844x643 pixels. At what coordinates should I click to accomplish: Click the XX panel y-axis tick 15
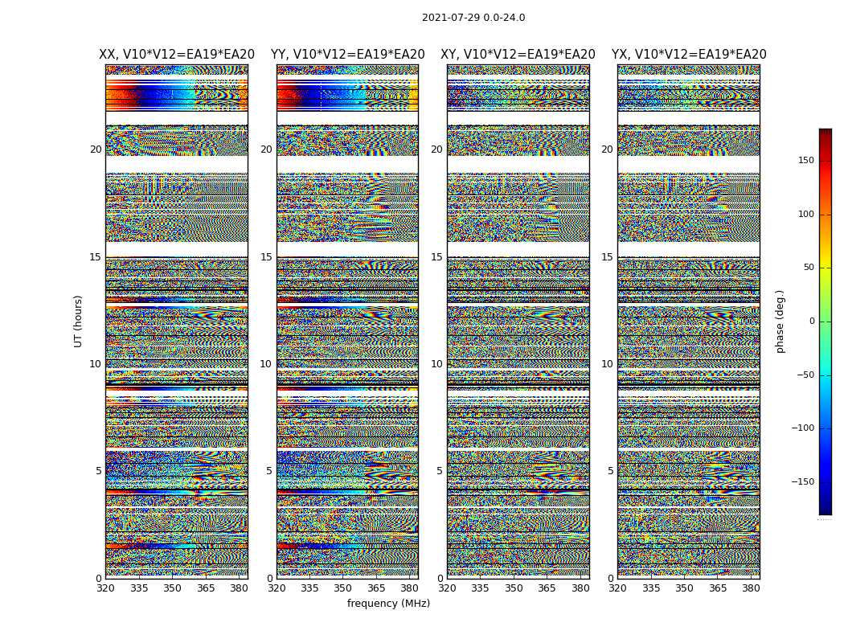pos(96,257)
